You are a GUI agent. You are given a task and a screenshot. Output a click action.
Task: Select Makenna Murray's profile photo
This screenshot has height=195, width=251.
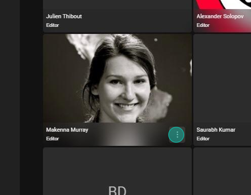pos(117,79)
